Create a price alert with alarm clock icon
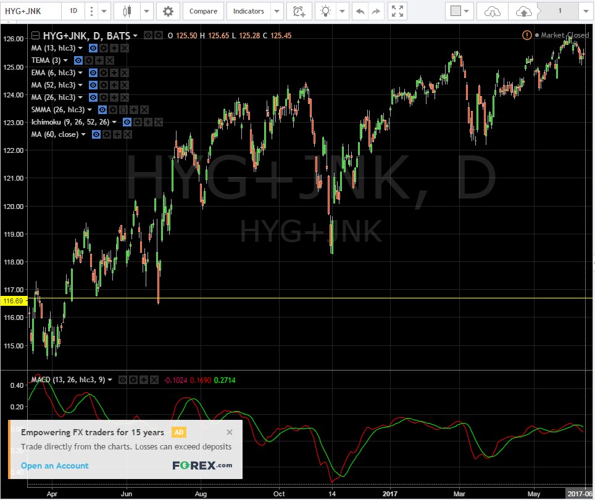595x500 pixels. point(299,11)
